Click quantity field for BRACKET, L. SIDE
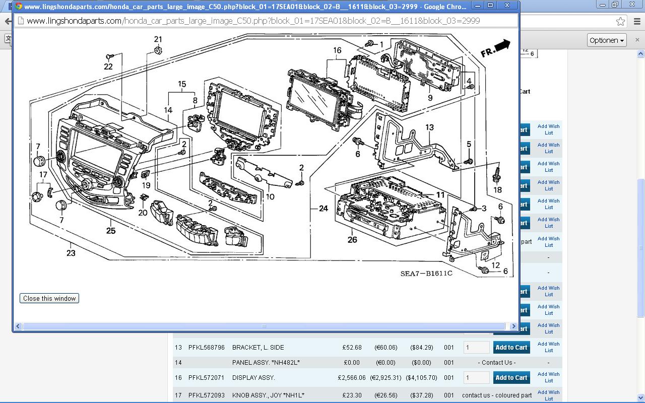This screenshot has width=645, height=403. click(477, 347)
